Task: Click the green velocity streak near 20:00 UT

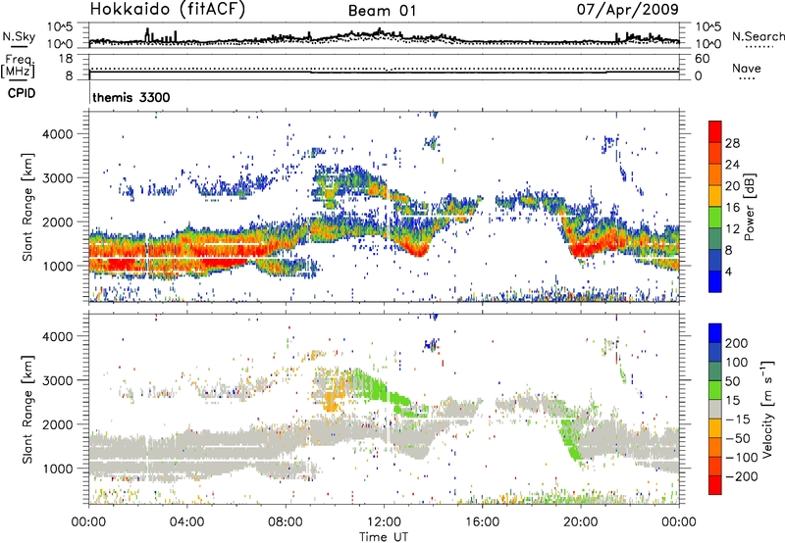Action: pos(570,440)
